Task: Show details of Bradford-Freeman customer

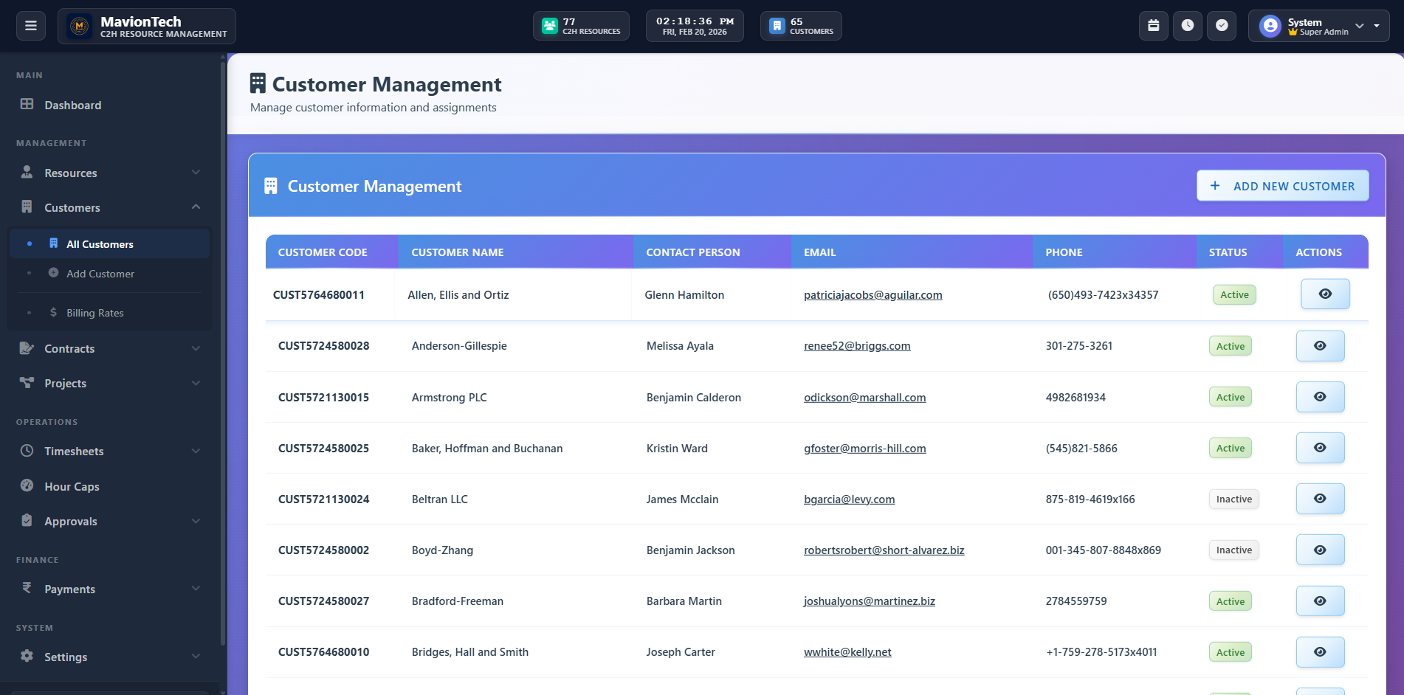Action: pyautogui.click(x=1320, y=601)
